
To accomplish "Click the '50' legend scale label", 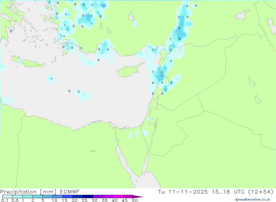I will [135, 200].
